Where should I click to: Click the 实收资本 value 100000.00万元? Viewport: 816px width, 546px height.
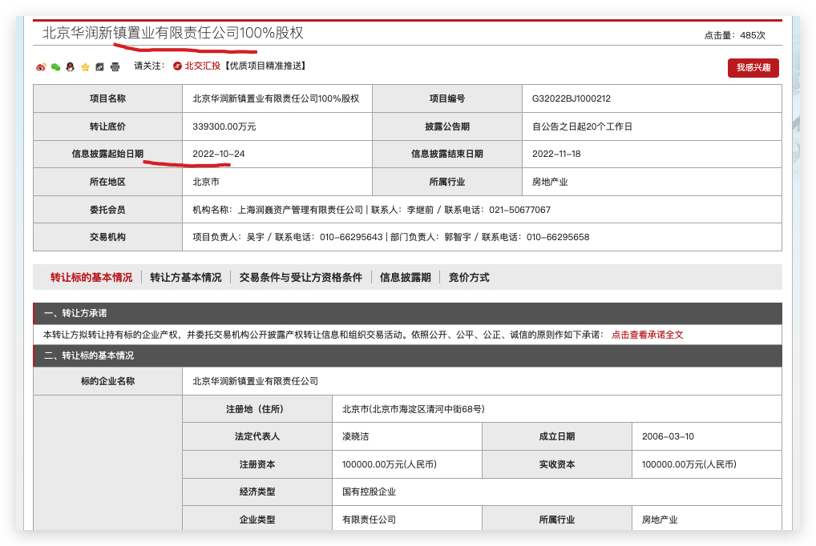pyautogui.click(x=689, y=464)
